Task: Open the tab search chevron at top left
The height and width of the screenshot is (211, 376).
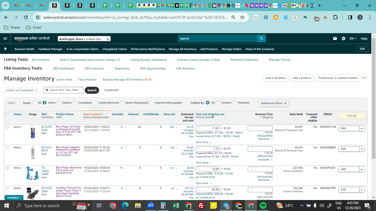Action: coord(6,5)
